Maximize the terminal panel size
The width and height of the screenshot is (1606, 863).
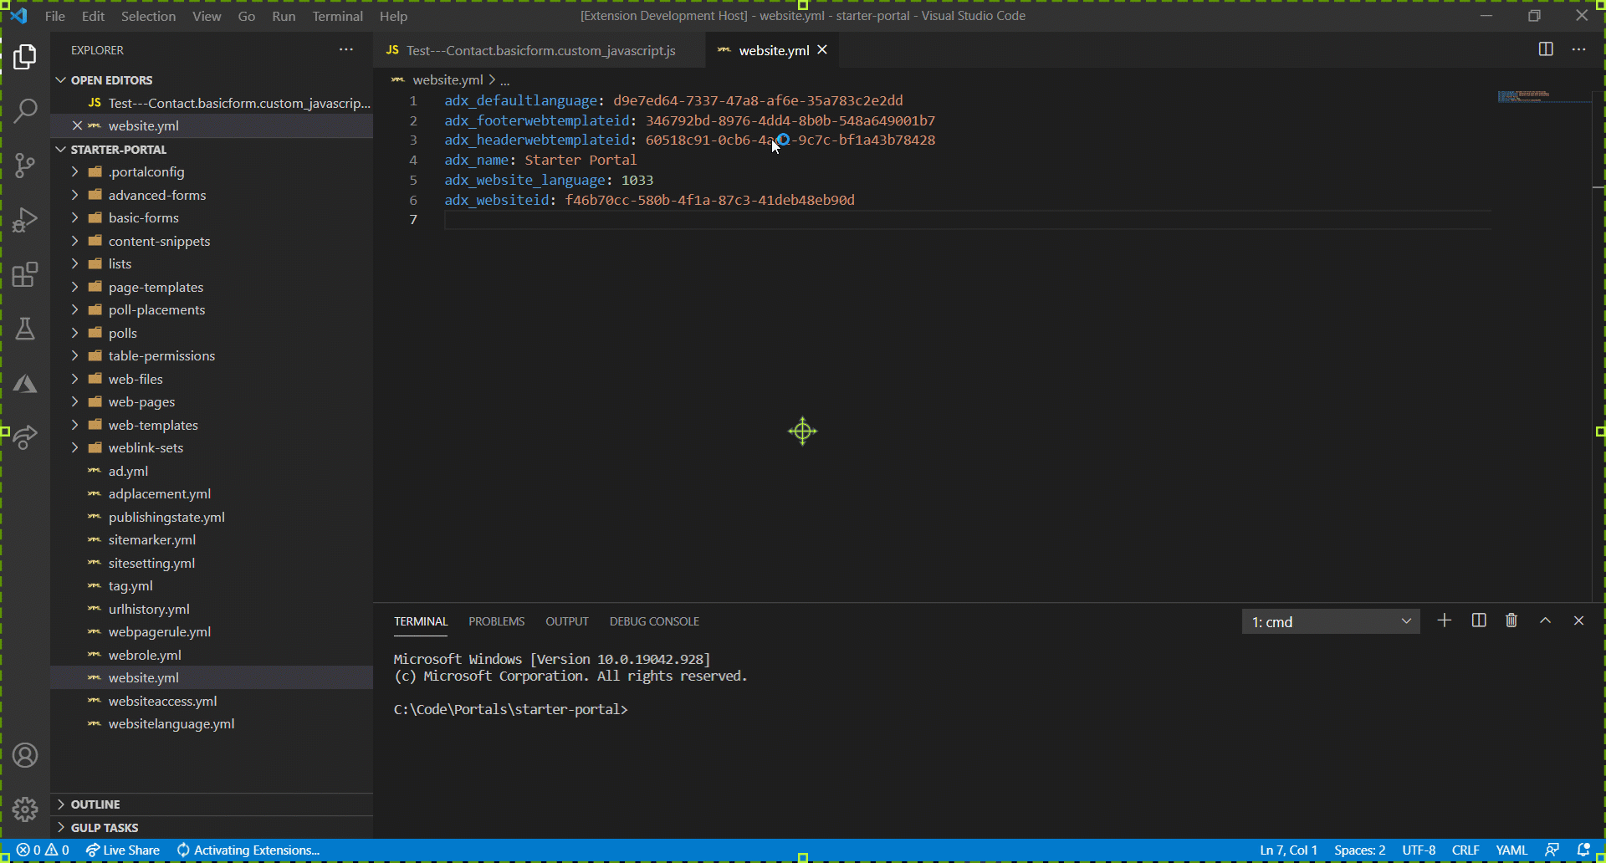click(1545, 620)
